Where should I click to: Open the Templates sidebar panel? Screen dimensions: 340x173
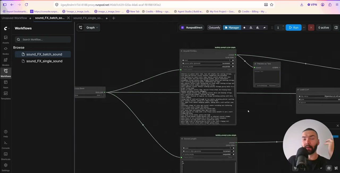click(x=6, y=95)
